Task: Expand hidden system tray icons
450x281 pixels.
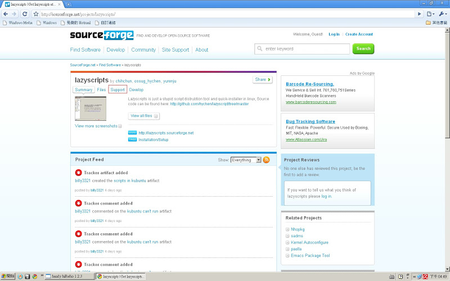Action: pyautogui.click(x=414, y=277)
